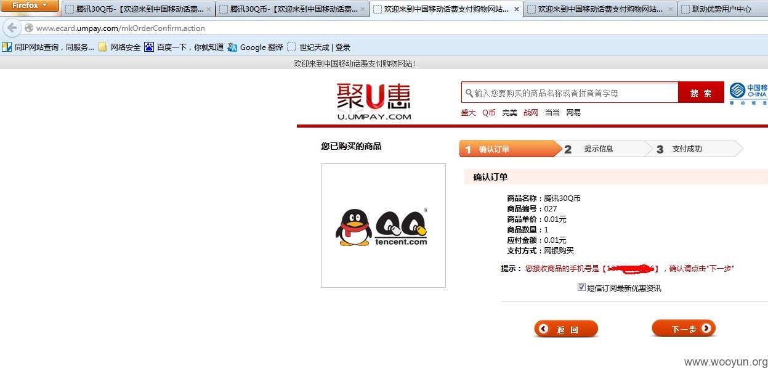Open the 当当 category link

click(x=552, y=113)
